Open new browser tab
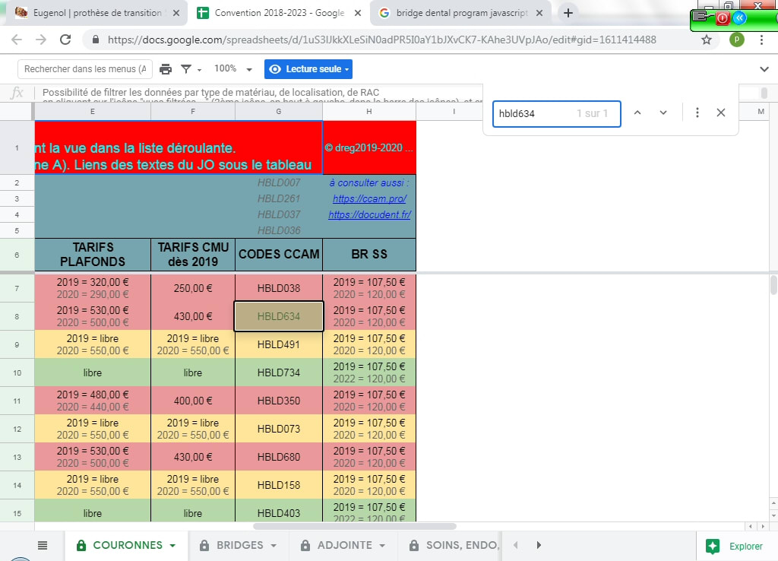The width and height of the screenshot is (778, 561). pos(568,13)
